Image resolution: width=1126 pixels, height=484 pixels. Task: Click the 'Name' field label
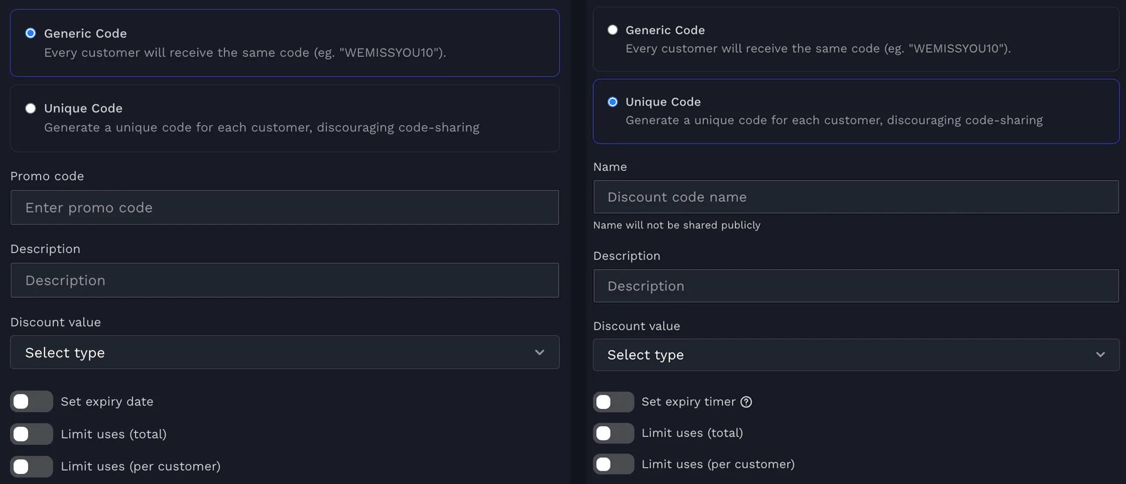[x=610, y=167]
